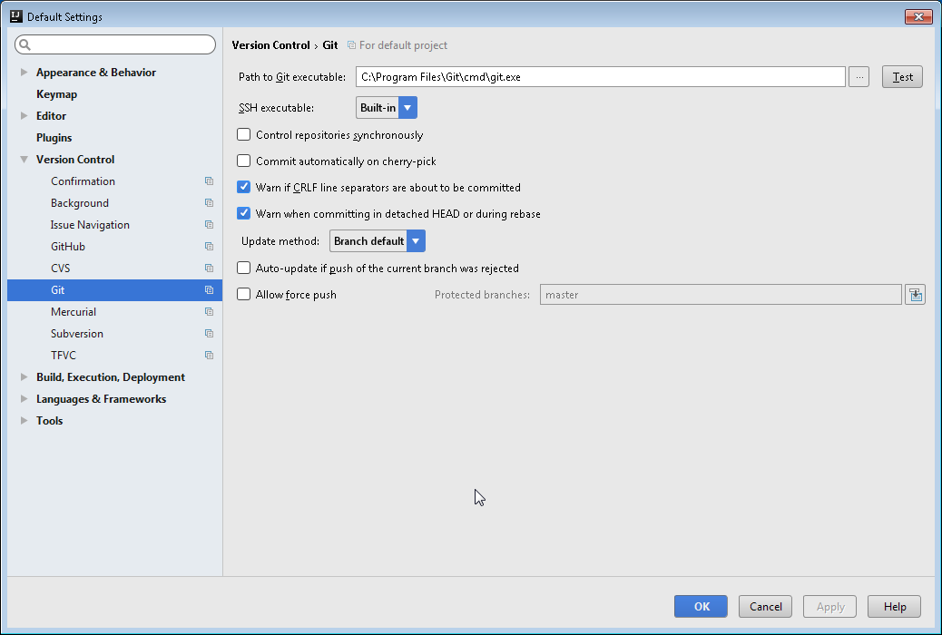
Task: Click the Help button
Action: pos(893,606)
